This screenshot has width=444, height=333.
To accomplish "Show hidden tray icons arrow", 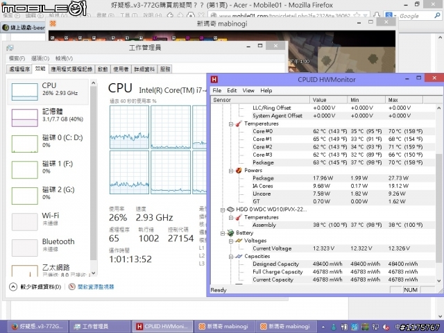I will [323, 327].
